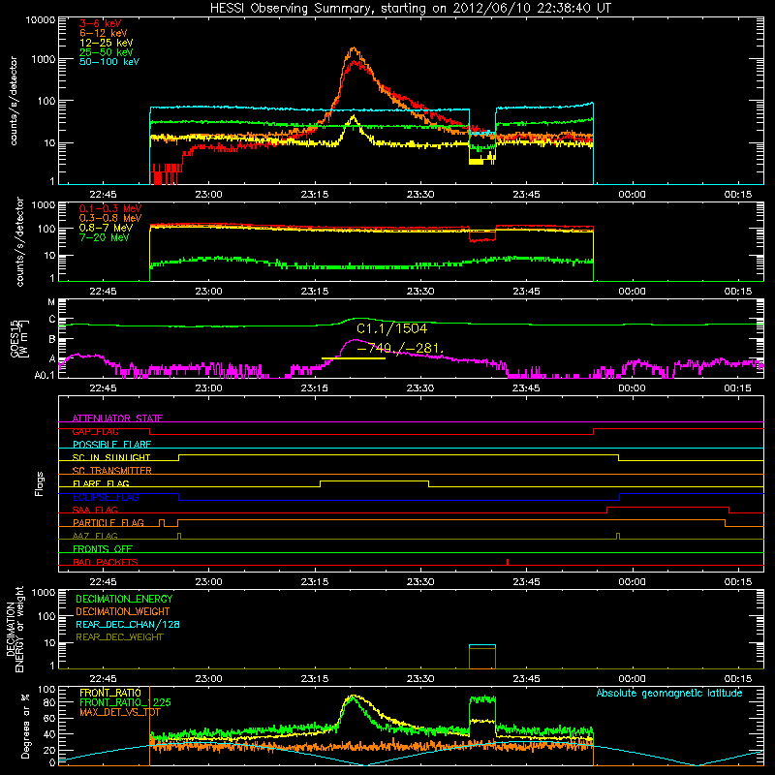The width and height of the screenshot is (775, 775).
Task: Click the 0.3-0.8 MeV legend entry
Action: pyautogui.click(x=110, y=218)
